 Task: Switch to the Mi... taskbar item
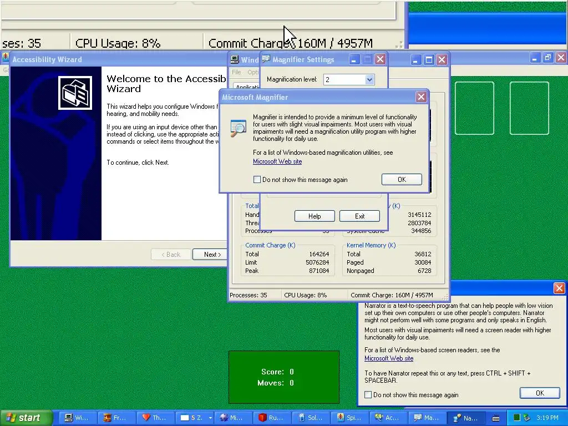coord(234,418)
